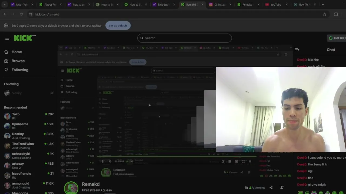This screenshot has width=346, height=194.
Task: Click Set as default button
Action: [x=118, y=26]
